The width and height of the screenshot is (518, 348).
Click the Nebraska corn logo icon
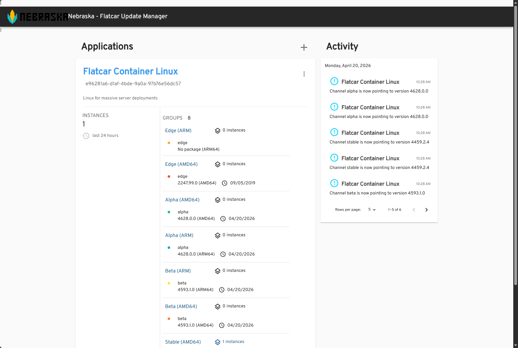(12, 17)
